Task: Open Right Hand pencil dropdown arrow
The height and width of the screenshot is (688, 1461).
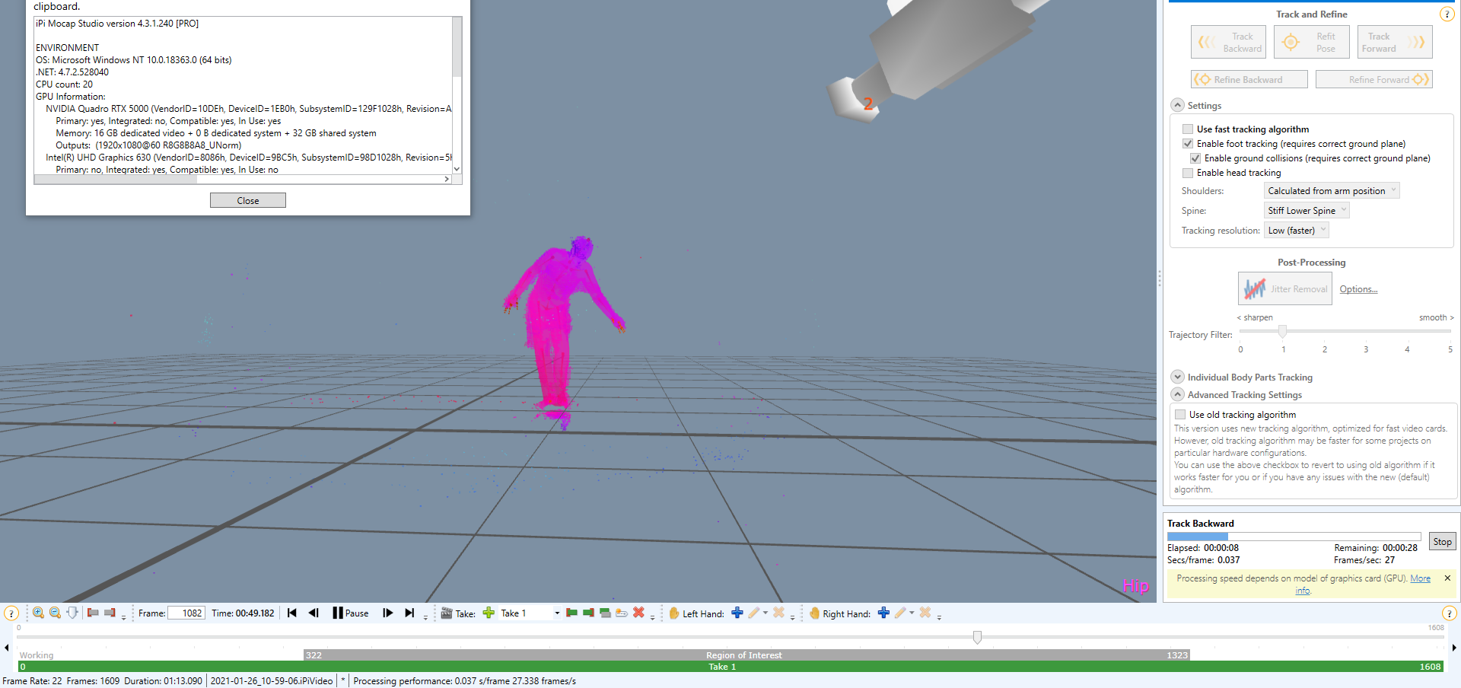Action: click(x=912, y=613)
